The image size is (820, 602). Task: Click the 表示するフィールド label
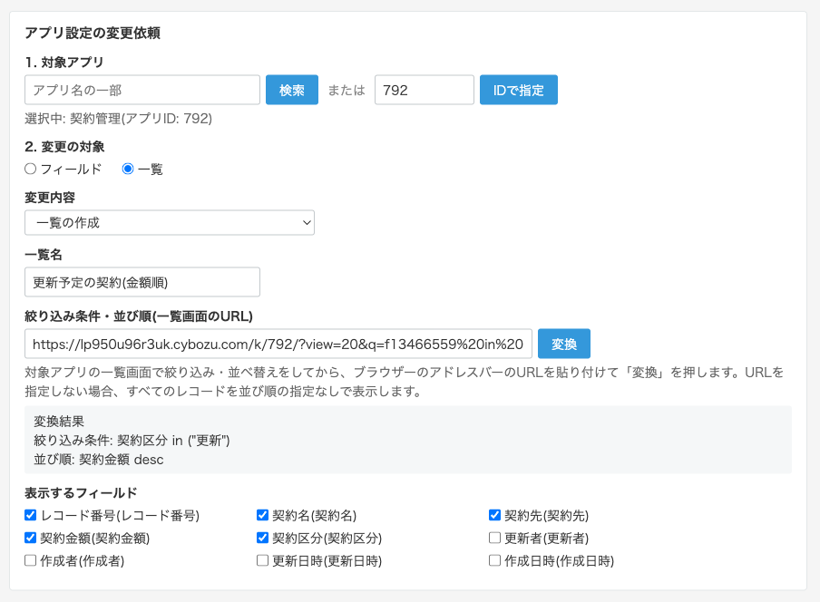[x=81, y=493]
